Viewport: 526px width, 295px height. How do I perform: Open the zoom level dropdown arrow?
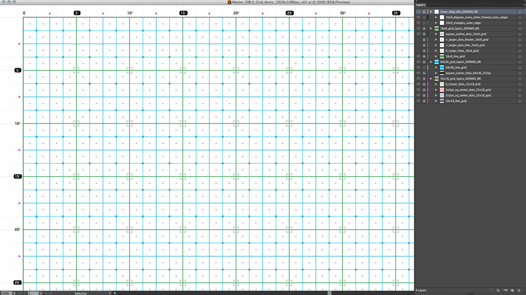[14, 293]
